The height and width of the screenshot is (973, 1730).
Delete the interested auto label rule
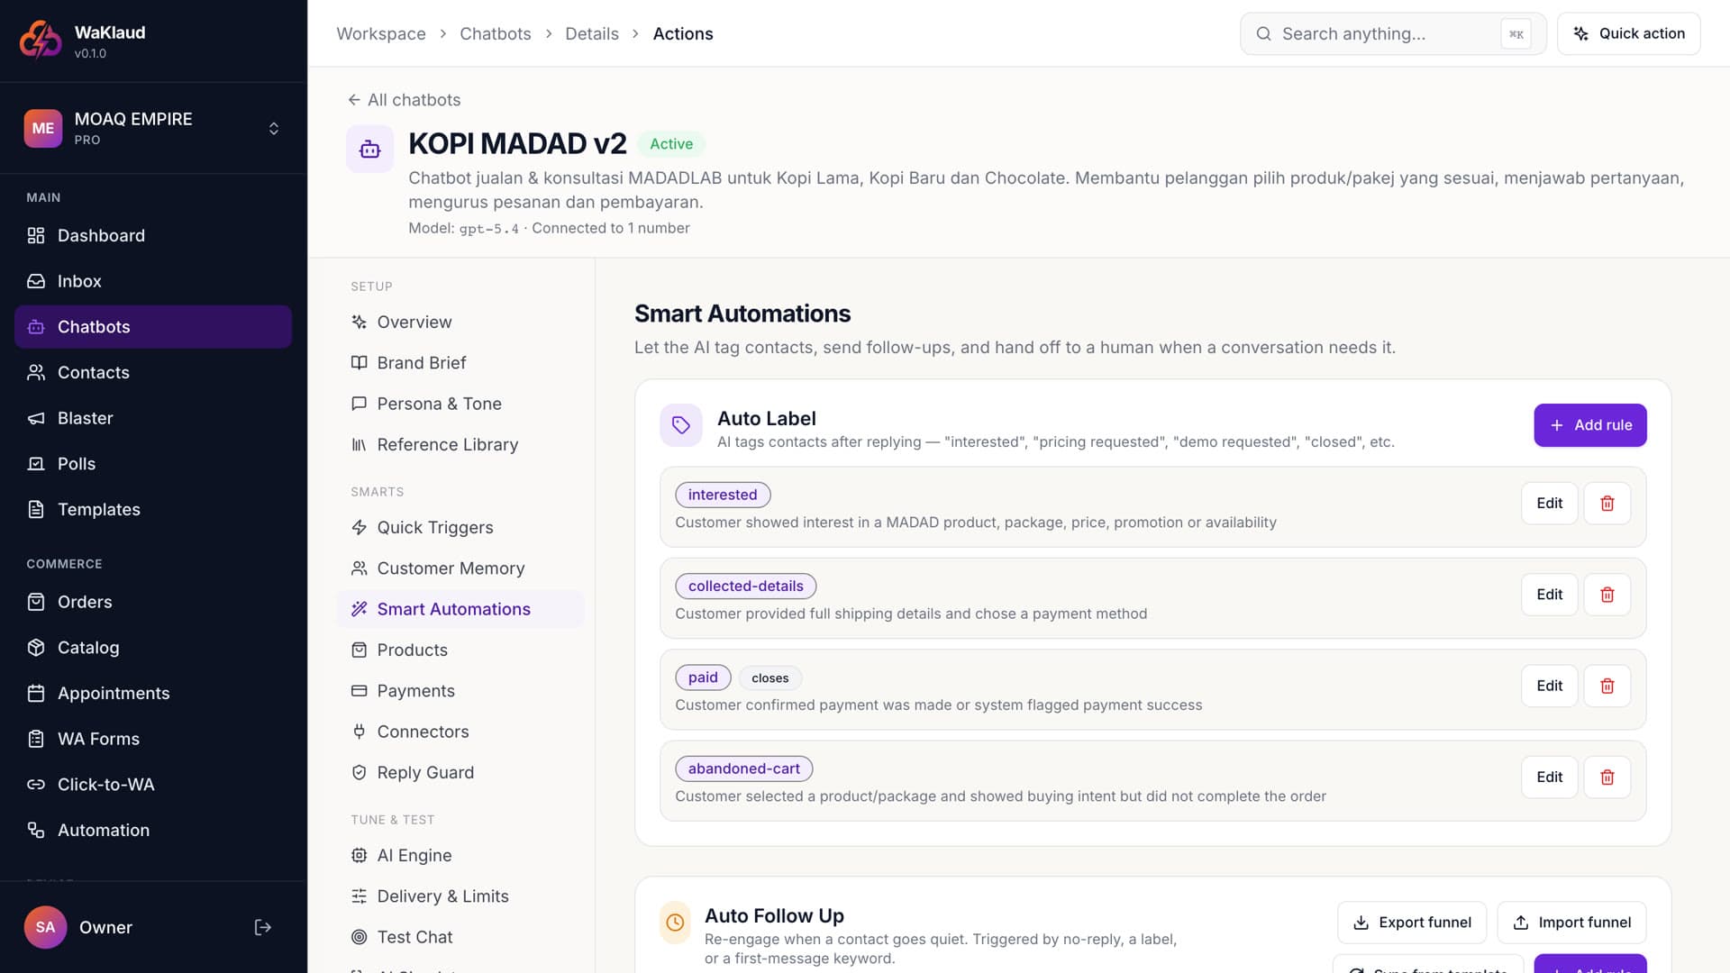1607,504
